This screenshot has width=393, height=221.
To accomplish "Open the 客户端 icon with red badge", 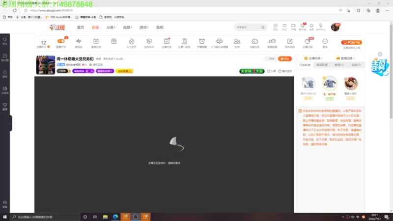I will tap(303, 27).
